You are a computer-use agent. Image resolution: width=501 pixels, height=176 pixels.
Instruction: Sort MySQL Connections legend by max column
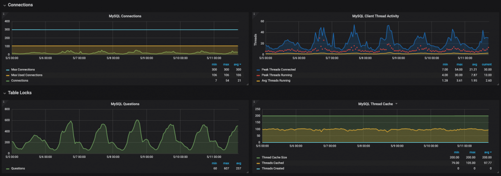(x=226, y=64)
